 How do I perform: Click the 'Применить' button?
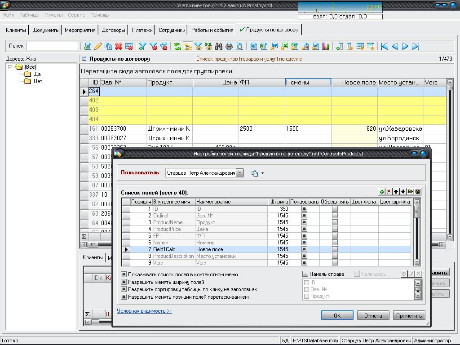(x=409, y=315)
